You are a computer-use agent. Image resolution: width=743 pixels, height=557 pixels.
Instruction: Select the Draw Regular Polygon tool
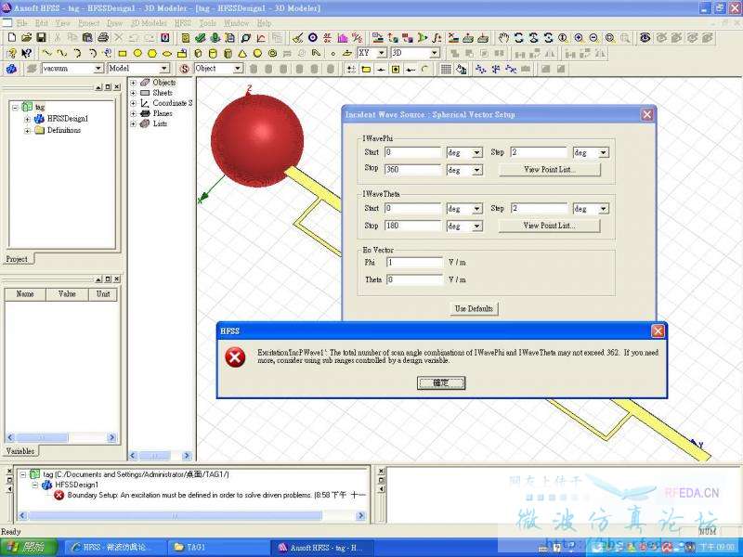click(152, 54)
